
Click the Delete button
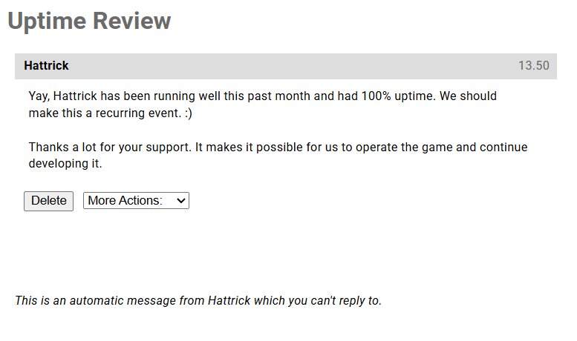[x=48, y=201]
